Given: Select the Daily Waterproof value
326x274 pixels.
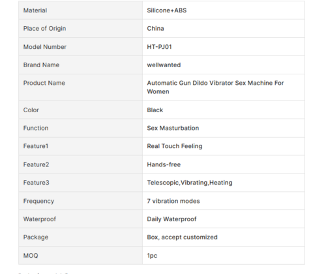Looking at the screenshot, I should [171, 219].
